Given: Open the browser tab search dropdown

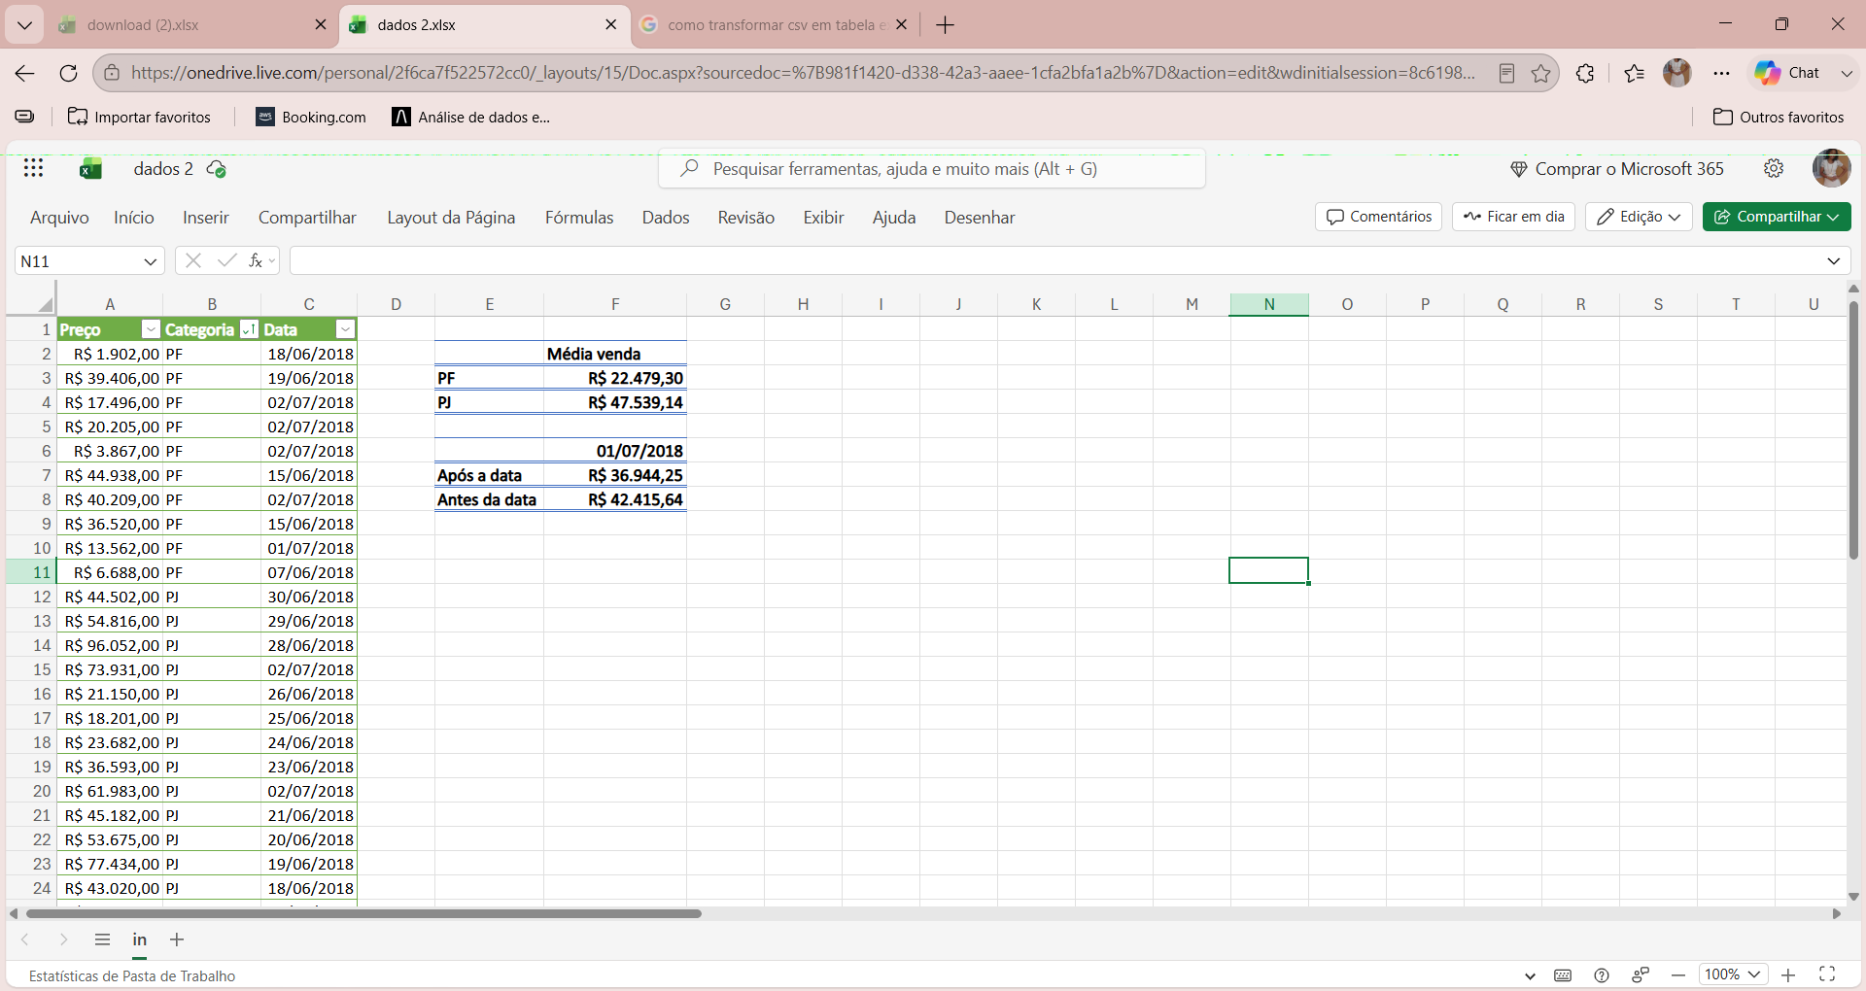Looking at the screenshot, I should click(25, 25).
